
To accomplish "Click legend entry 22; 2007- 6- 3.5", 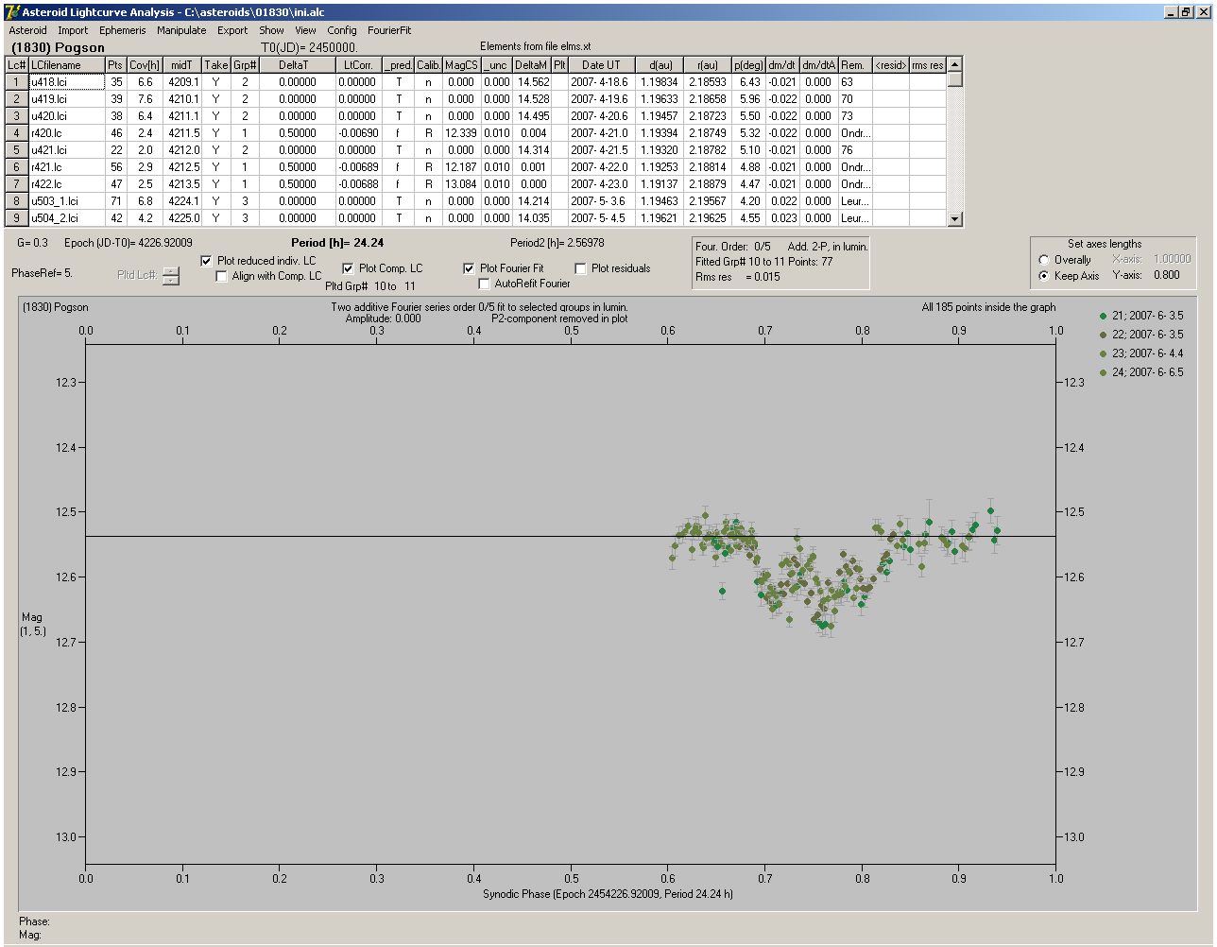I will coord(1141,335).
